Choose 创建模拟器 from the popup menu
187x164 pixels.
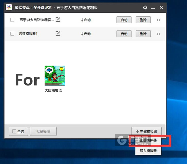pos(148,140)
